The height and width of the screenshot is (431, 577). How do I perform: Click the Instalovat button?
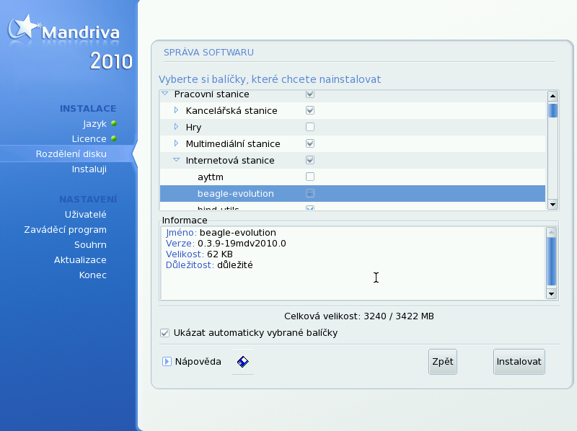pyautogui.click(x=519, y=362)
